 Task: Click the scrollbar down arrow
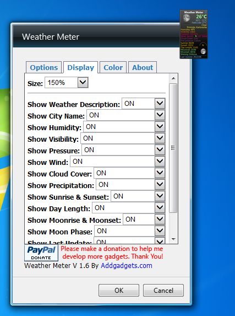click(x=173, y=239)
